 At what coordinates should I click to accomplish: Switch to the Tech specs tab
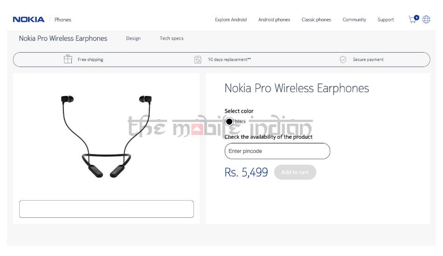(x=172, y=38)
